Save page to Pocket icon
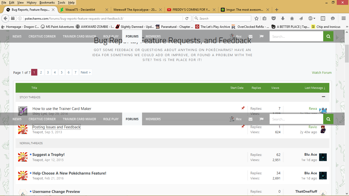Screen dimensions: 349x196 [273, 18]
